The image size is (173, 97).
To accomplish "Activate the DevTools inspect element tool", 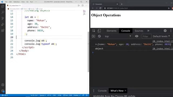I will click(94, 31).
